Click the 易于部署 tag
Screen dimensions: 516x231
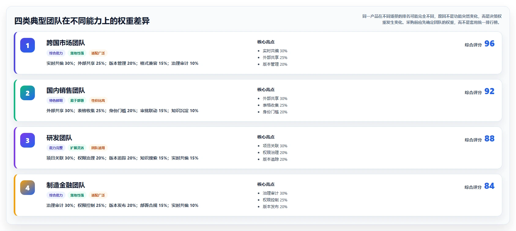click(x=77, y=101)
